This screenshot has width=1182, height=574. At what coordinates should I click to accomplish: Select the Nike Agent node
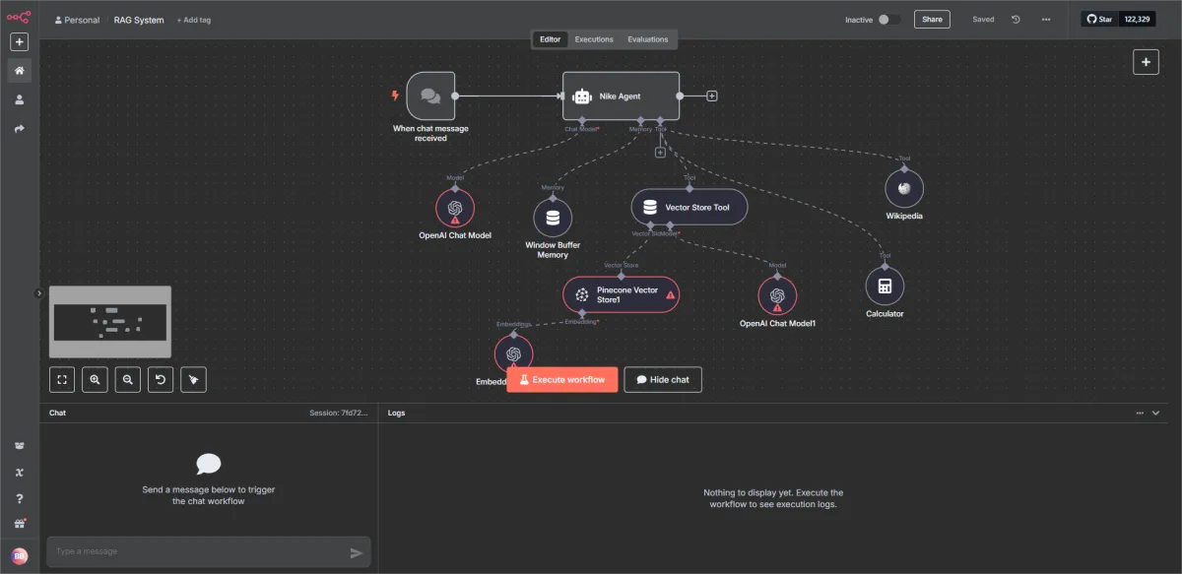tap(621, 96)
